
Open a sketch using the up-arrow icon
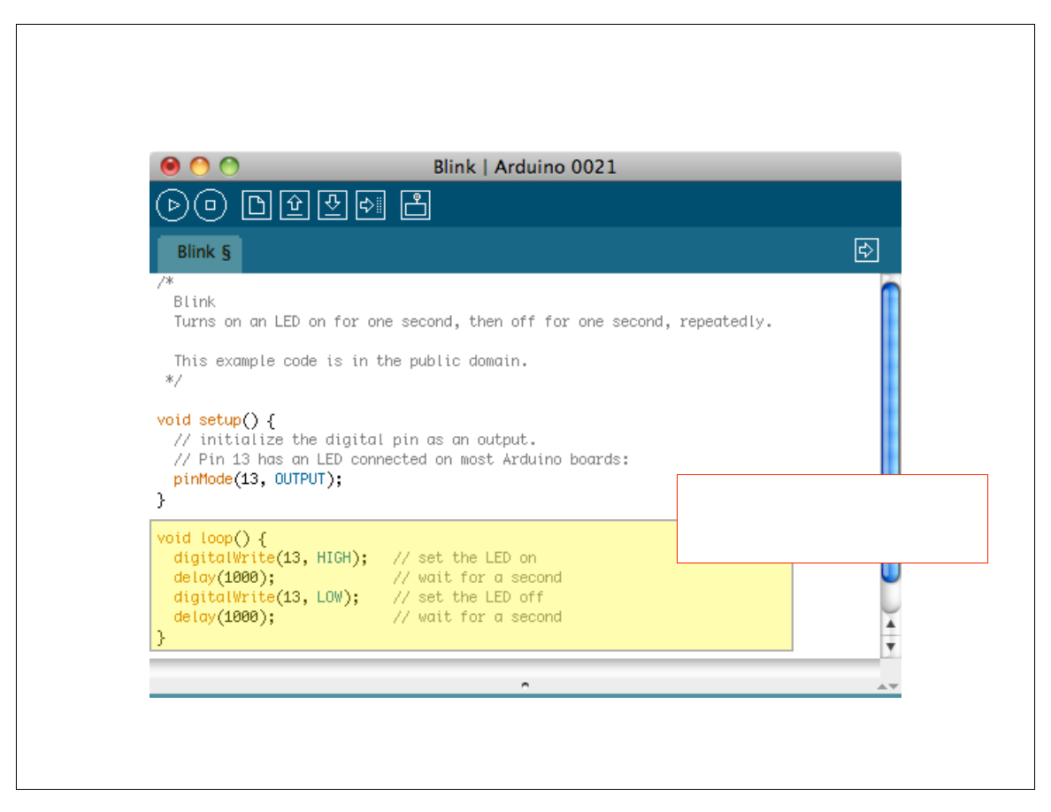coord(295,205)
